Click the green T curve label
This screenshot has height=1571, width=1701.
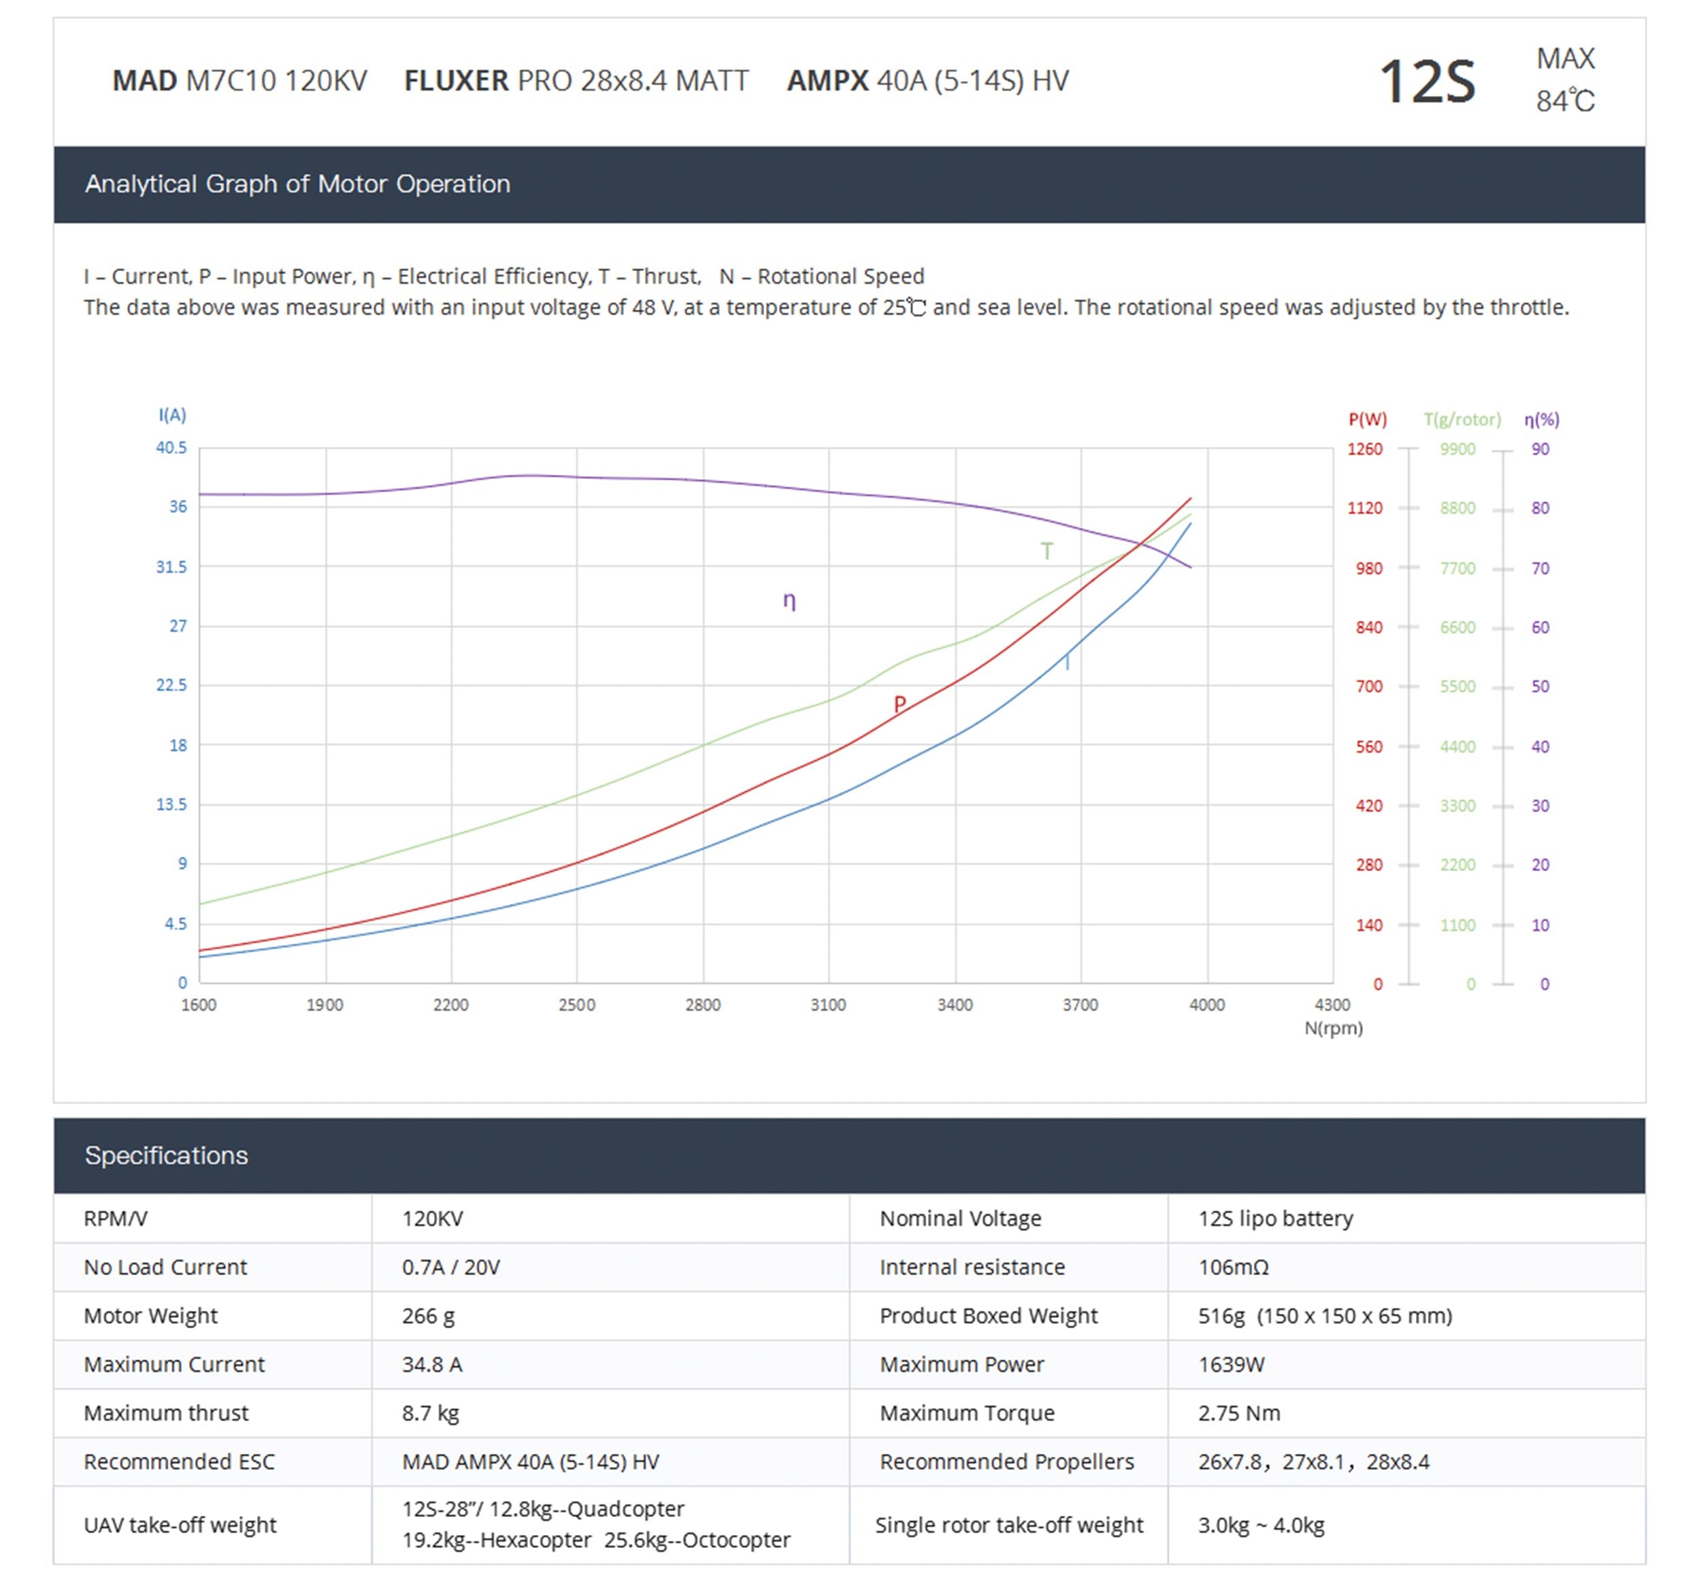(1046, 551)
